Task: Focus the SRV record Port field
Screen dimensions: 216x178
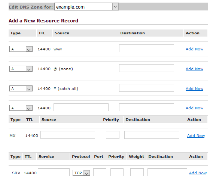Action: click(x=100, y=172)
